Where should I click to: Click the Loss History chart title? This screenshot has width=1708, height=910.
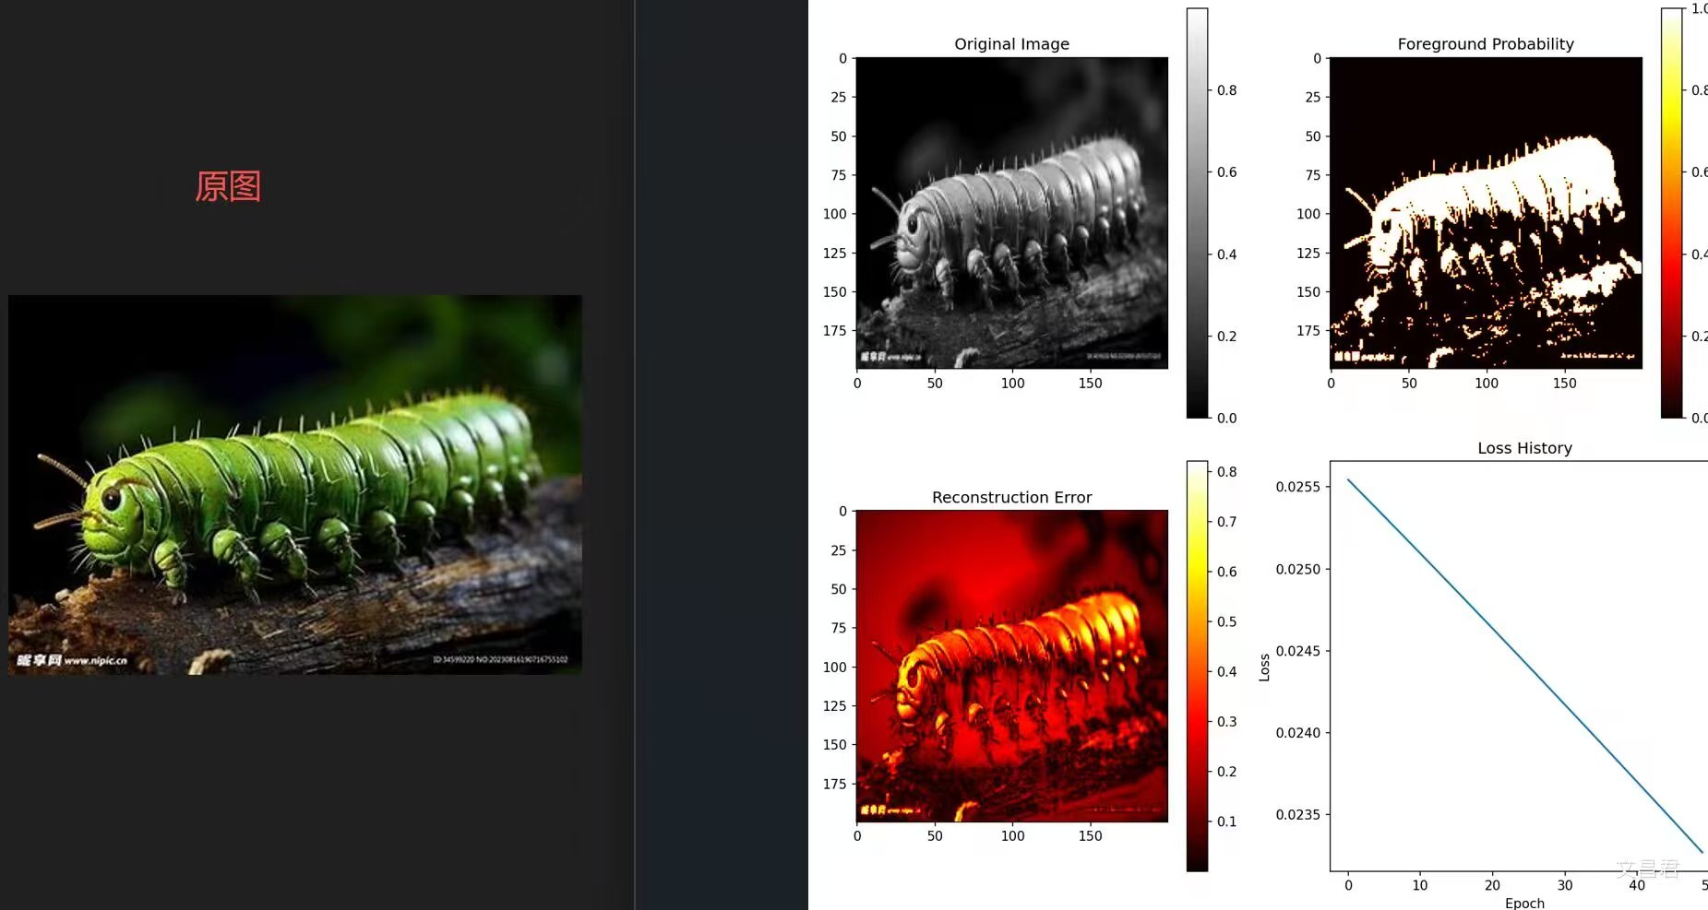click(x=1524, y=448)
